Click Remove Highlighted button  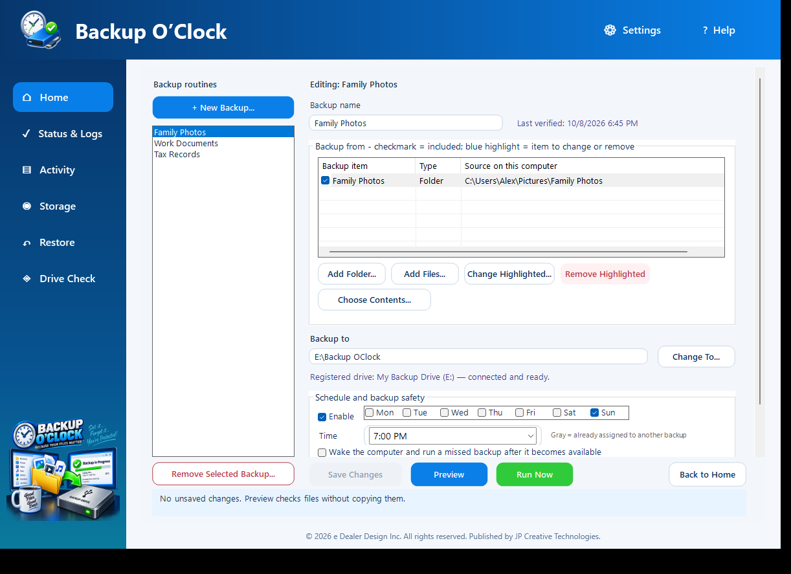point(605,274)
